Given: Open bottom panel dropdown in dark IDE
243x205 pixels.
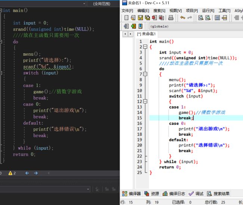Looking at the screenshot, I should pos(88,189).
